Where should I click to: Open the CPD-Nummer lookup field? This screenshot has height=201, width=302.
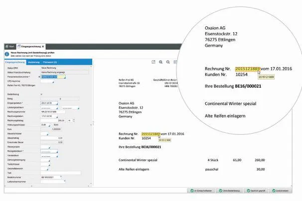click(47, 81)
